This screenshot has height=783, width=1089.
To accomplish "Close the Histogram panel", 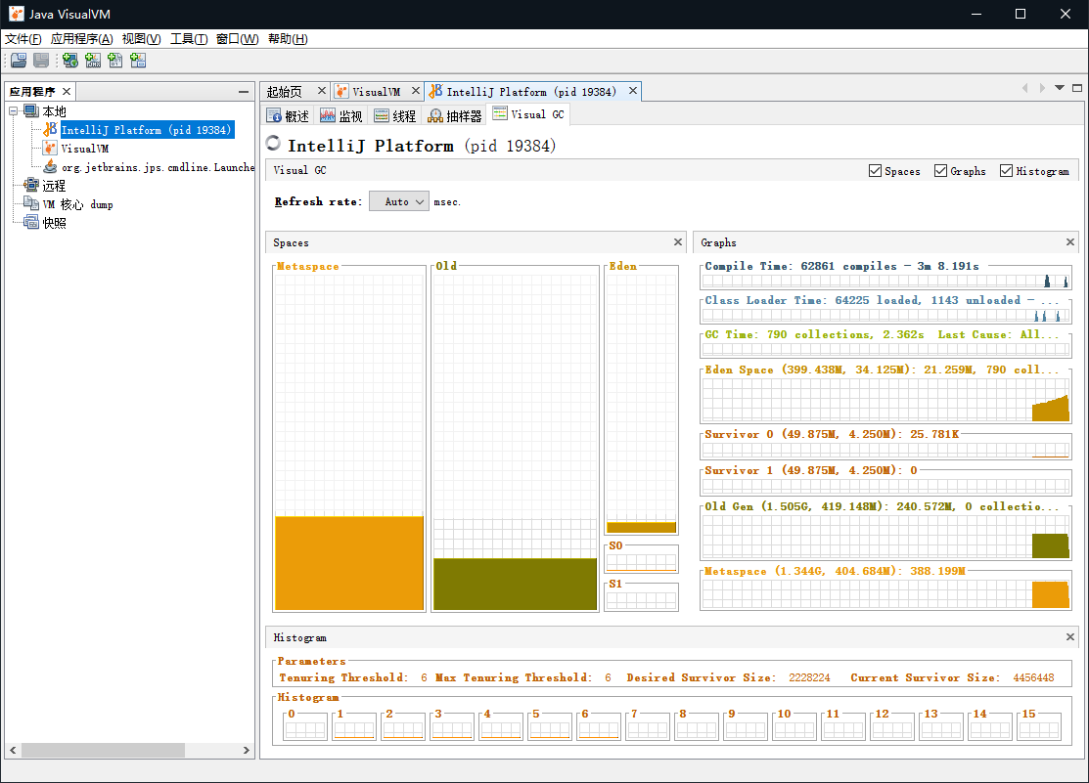I will pos(1070,636).
